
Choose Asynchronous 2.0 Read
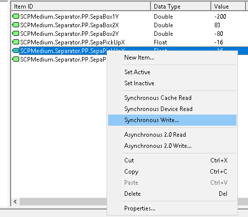[172, 135]
